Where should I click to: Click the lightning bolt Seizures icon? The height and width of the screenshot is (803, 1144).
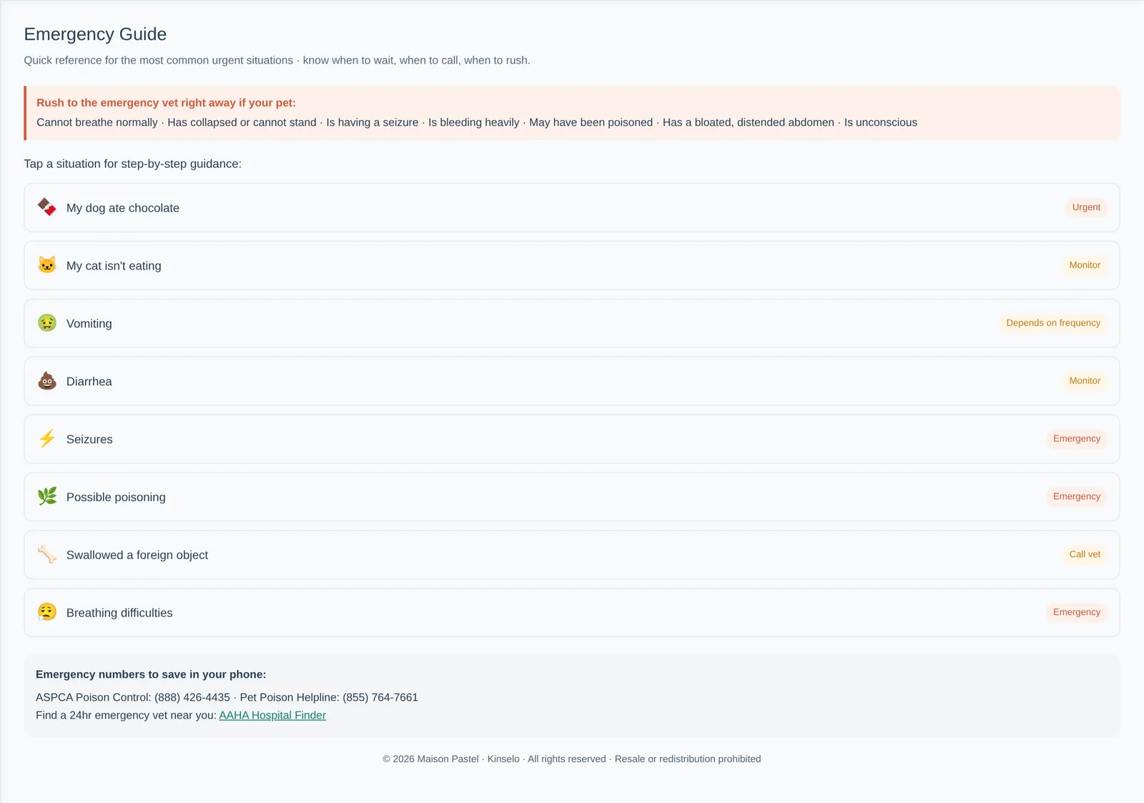click(x=47, y=439)
